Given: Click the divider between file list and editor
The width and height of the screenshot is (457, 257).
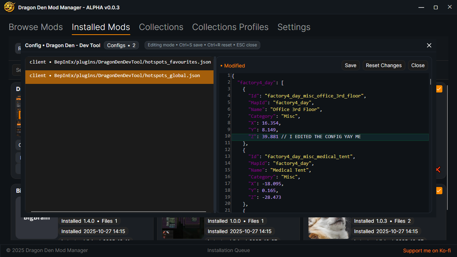Looking at the screenshot, I should pyautogui.click(x=215, y=135).
